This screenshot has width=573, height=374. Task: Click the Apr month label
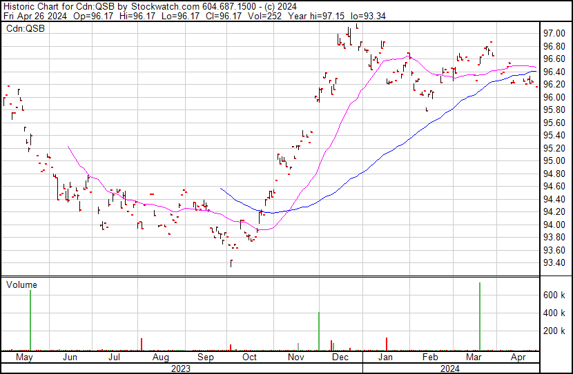pos(518,357)
